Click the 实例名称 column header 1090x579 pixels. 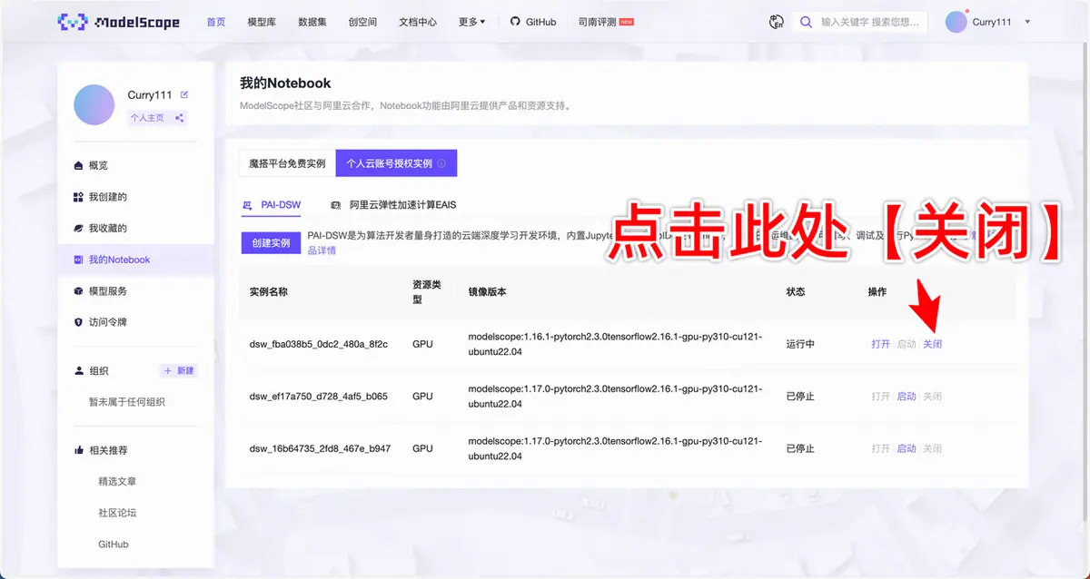[x=268, y=292]
